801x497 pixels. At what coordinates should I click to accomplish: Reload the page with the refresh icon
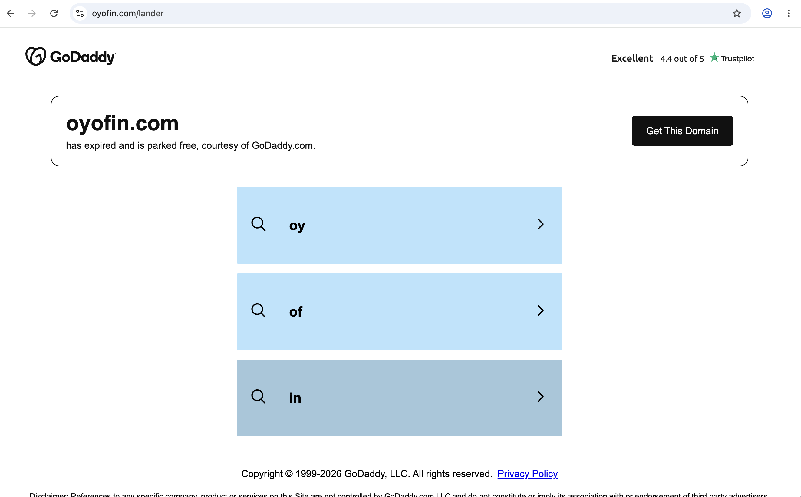tap(54, 13)
